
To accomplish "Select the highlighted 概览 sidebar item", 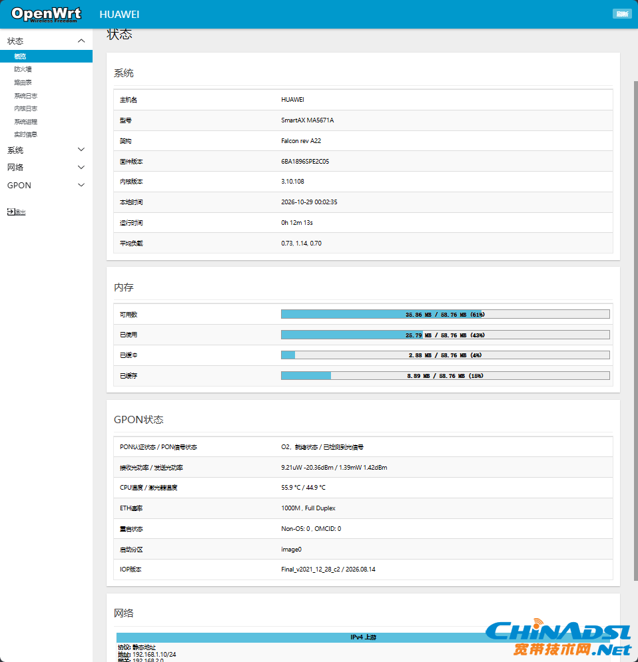I will click(46, 56).
